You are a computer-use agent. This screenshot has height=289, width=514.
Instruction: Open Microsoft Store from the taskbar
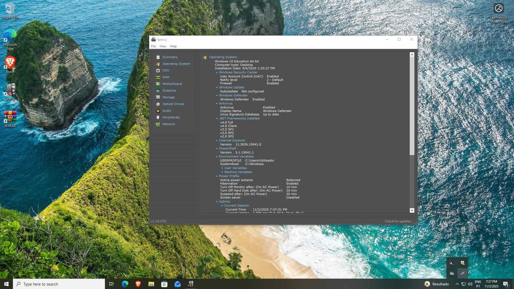(x=164, y=284)
